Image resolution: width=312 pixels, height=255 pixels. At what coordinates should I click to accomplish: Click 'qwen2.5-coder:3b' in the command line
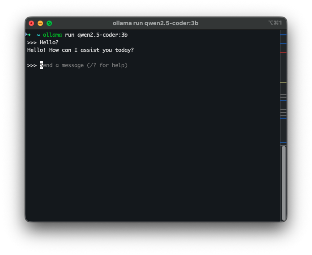(x=103, y=35)
